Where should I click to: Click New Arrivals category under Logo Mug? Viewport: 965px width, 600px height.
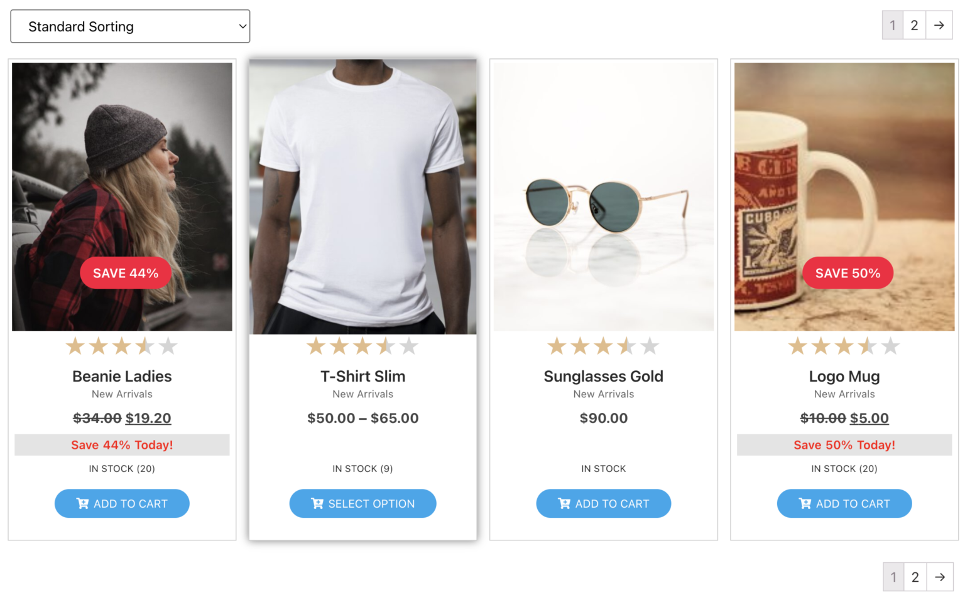coord(844,394)
